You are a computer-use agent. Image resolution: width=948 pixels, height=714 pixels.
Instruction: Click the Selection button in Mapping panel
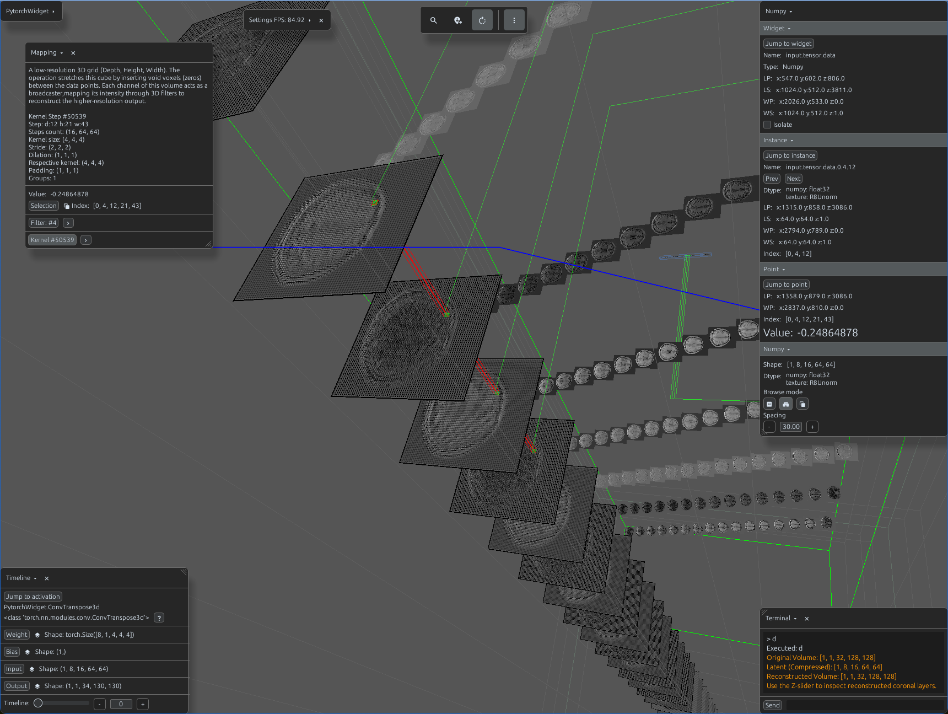[44, 206]
